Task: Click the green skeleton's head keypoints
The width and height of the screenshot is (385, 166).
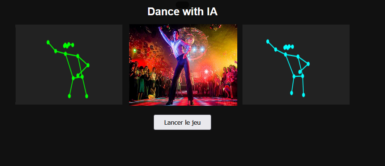Action: [x=69, y=45]
